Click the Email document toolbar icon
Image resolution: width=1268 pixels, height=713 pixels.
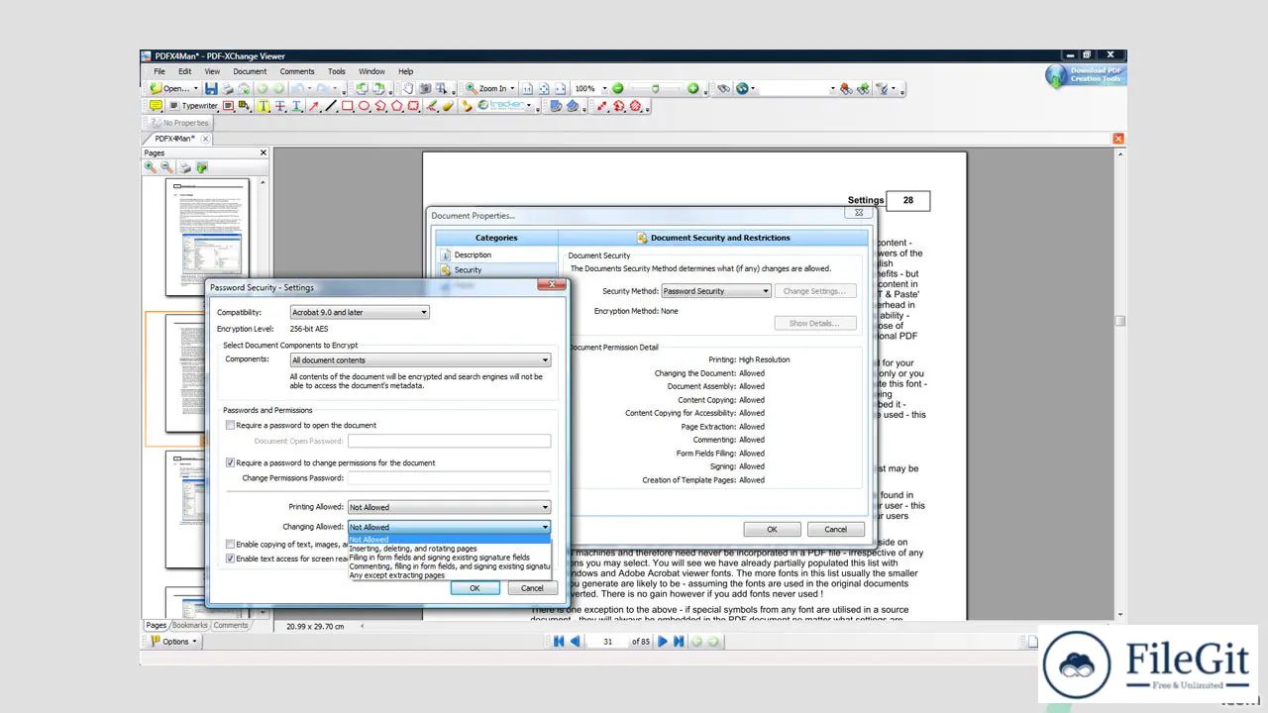[244, 88]
